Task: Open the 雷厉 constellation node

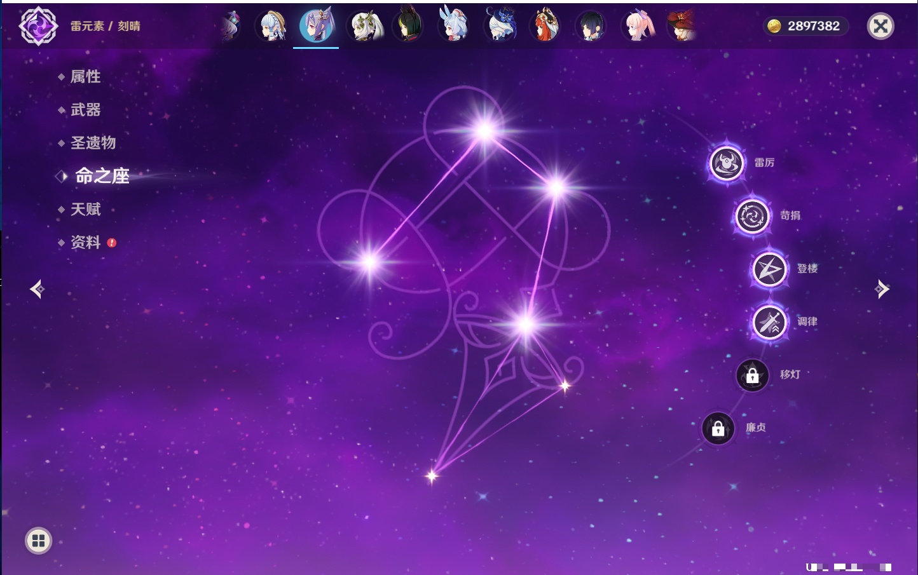Action: 727,163
